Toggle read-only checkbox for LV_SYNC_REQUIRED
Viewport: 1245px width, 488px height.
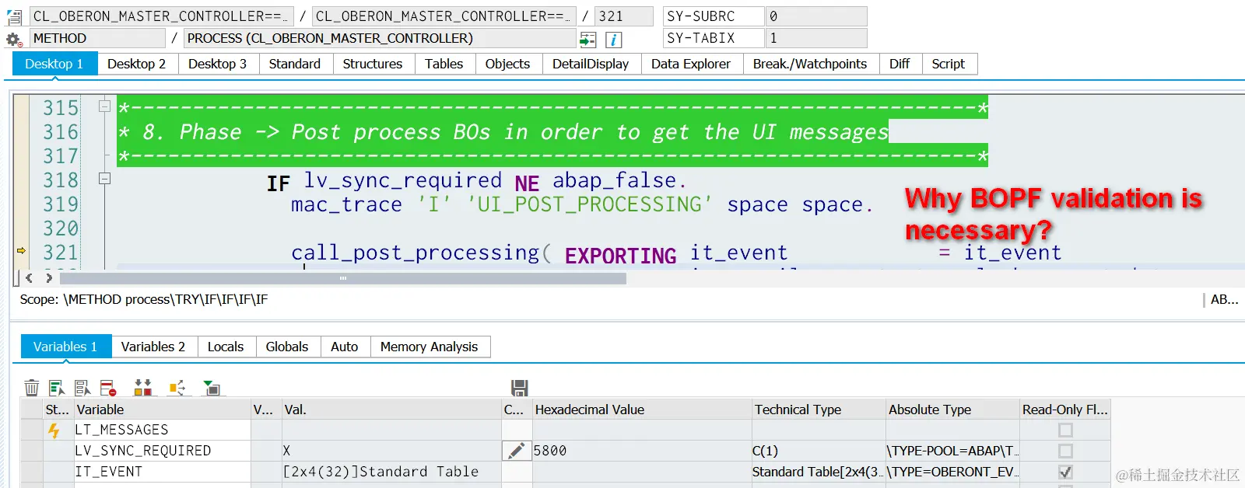1065,451
